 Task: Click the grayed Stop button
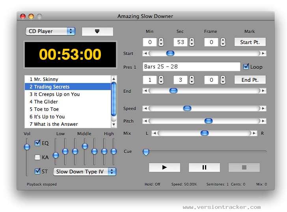244,167
